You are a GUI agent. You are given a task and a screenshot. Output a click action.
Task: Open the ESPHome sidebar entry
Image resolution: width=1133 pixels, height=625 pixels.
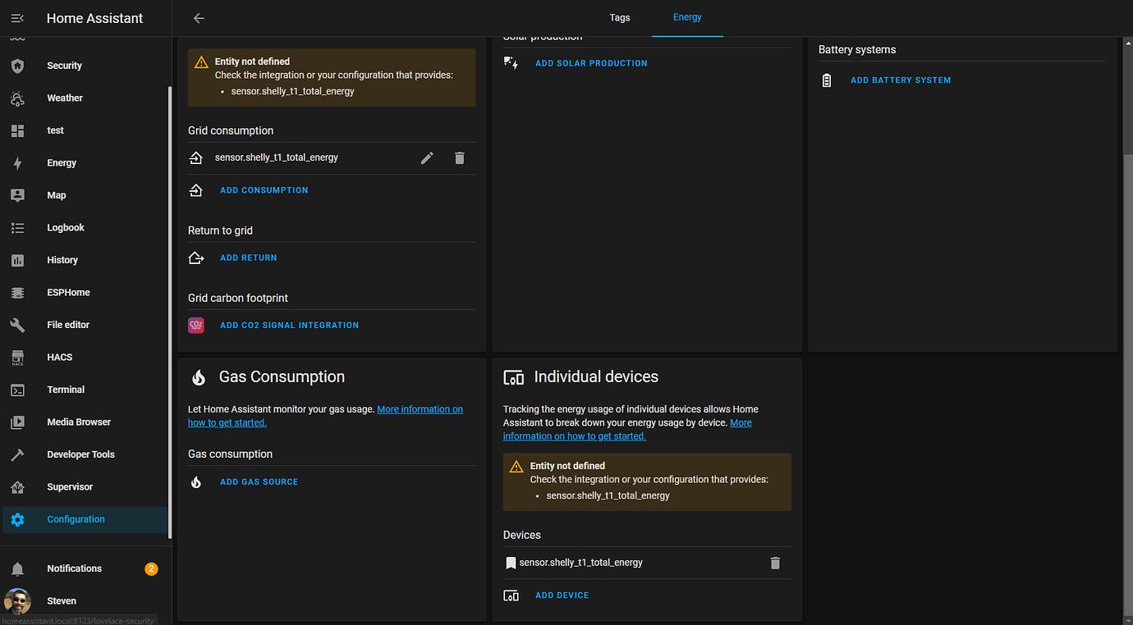coord(68,292)
